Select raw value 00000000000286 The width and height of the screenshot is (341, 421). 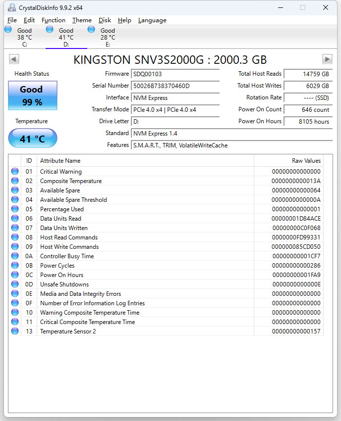[296, 265]
